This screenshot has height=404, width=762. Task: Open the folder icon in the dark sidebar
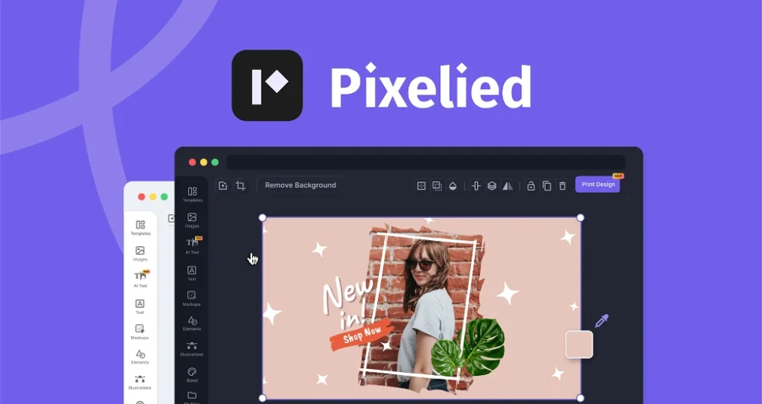pyautogui.click(x=192, y=396)
